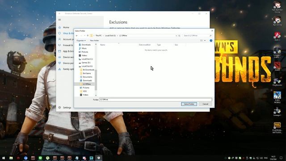Viewport: 286px width, 161px height.
Task: Click navigation tree scroll down arrow
Action: click(x=96, y=95)
